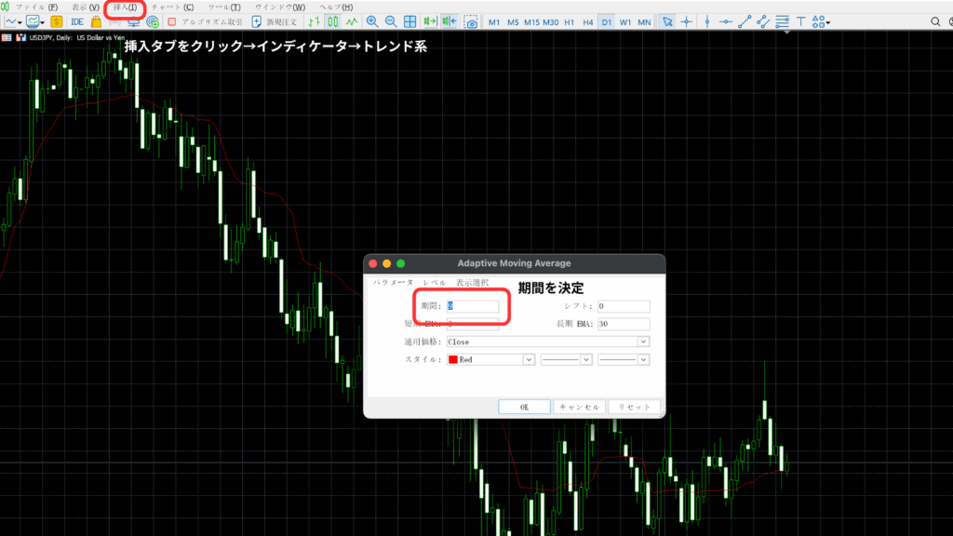
Task: Switch to the レベル tab
Action: pyautogui.click(x=434, y=283)
